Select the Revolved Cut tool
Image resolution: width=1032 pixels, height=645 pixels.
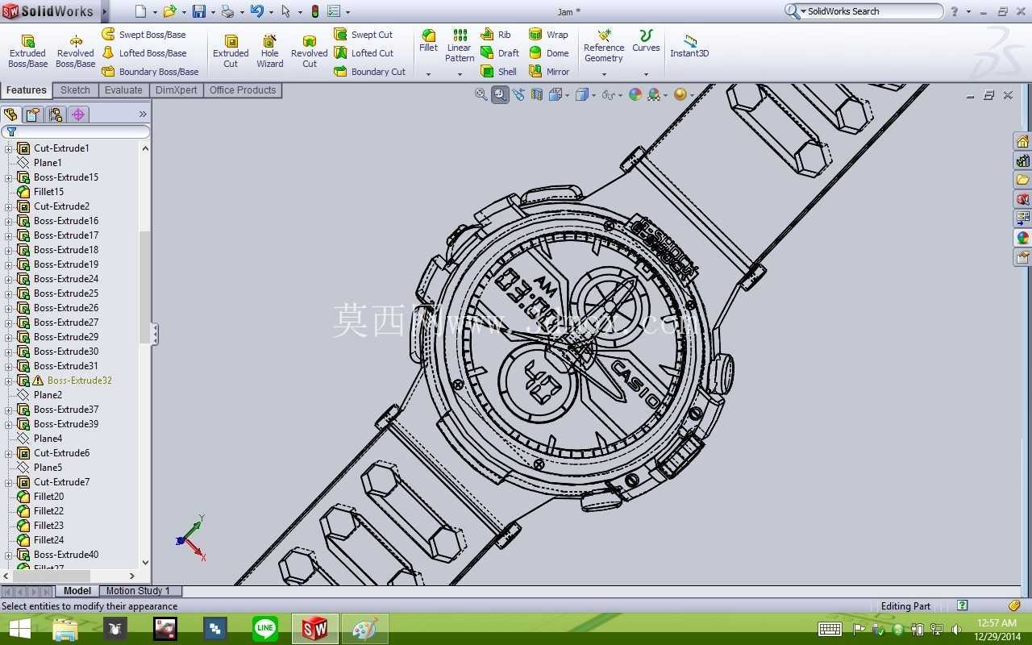[310, 51]
